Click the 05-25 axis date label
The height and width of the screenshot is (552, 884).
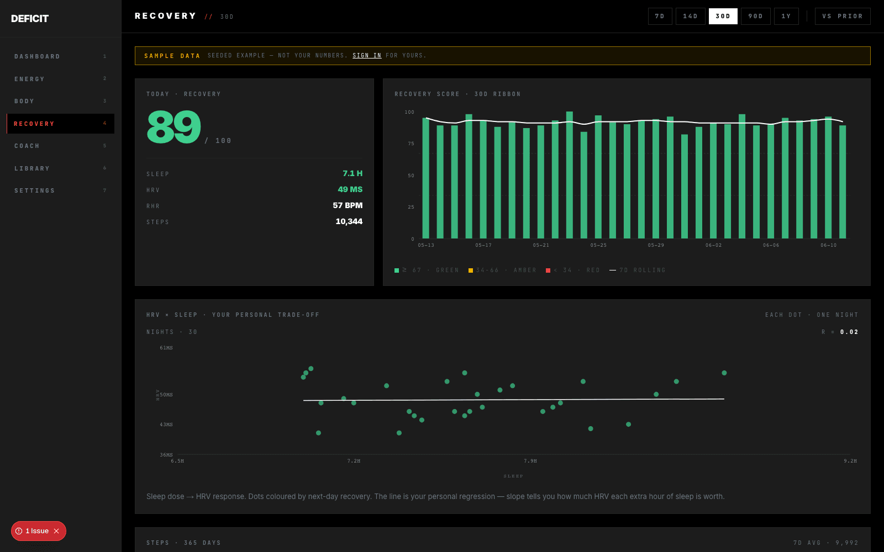(x=598, y=245)
